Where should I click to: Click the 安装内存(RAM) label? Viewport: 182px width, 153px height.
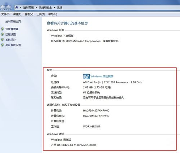(x=60, y=87)
